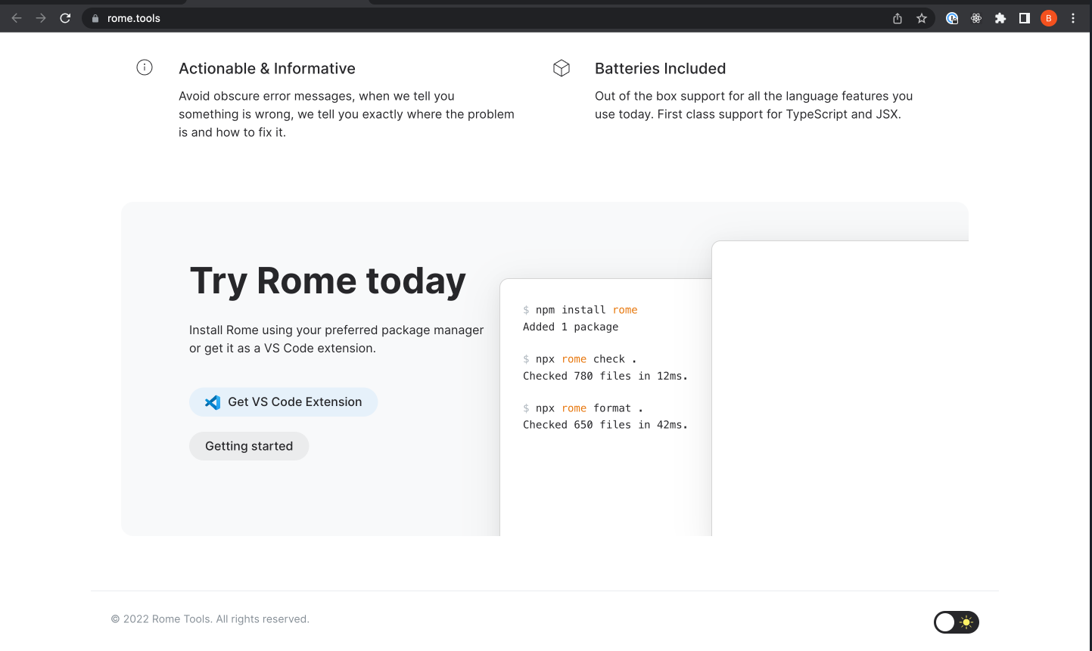
Task: Open the sidebar panel icon in the toolbar
Action: tap(1025, 17)
